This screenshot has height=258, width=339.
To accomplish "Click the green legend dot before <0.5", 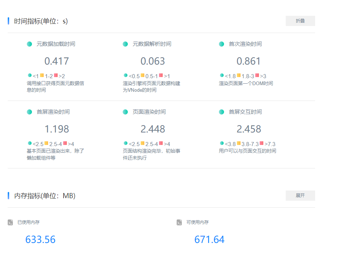I will pos(126,75).
